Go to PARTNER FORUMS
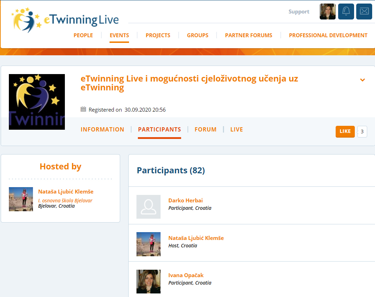Viewport: 375px width, 297px height. (x=248, y=35)
